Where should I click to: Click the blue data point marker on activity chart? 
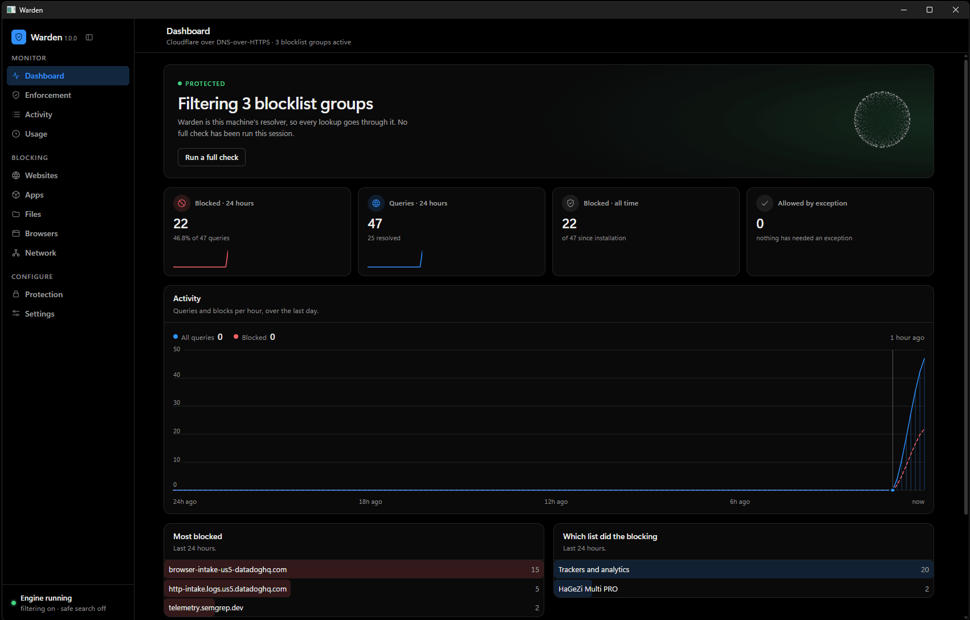click(892, 490)
